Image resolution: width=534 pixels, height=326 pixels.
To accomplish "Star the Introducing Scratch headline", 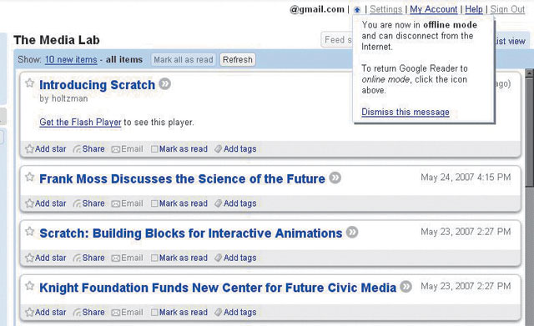I will point(30,83).
